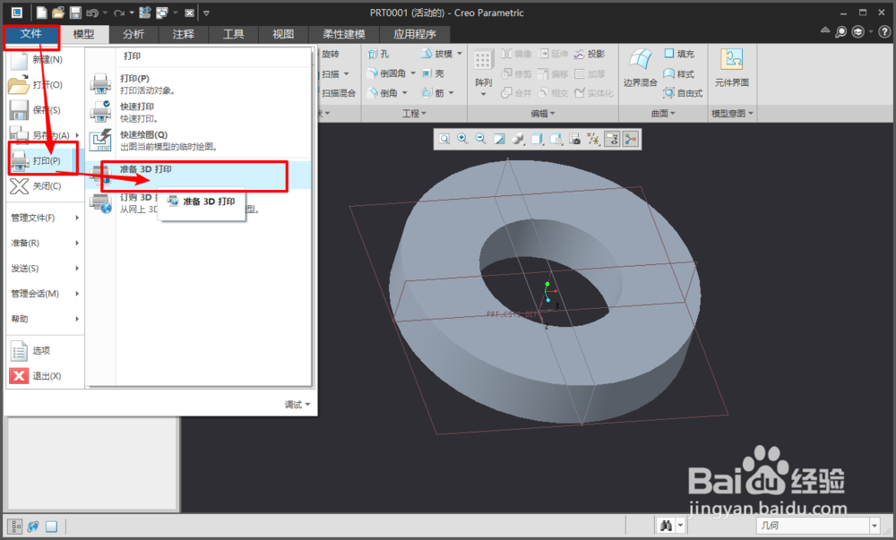The width and height of the screenshot is (896, 540).
Task: Open the 文件 (File) menu tab
Action: 30,34
